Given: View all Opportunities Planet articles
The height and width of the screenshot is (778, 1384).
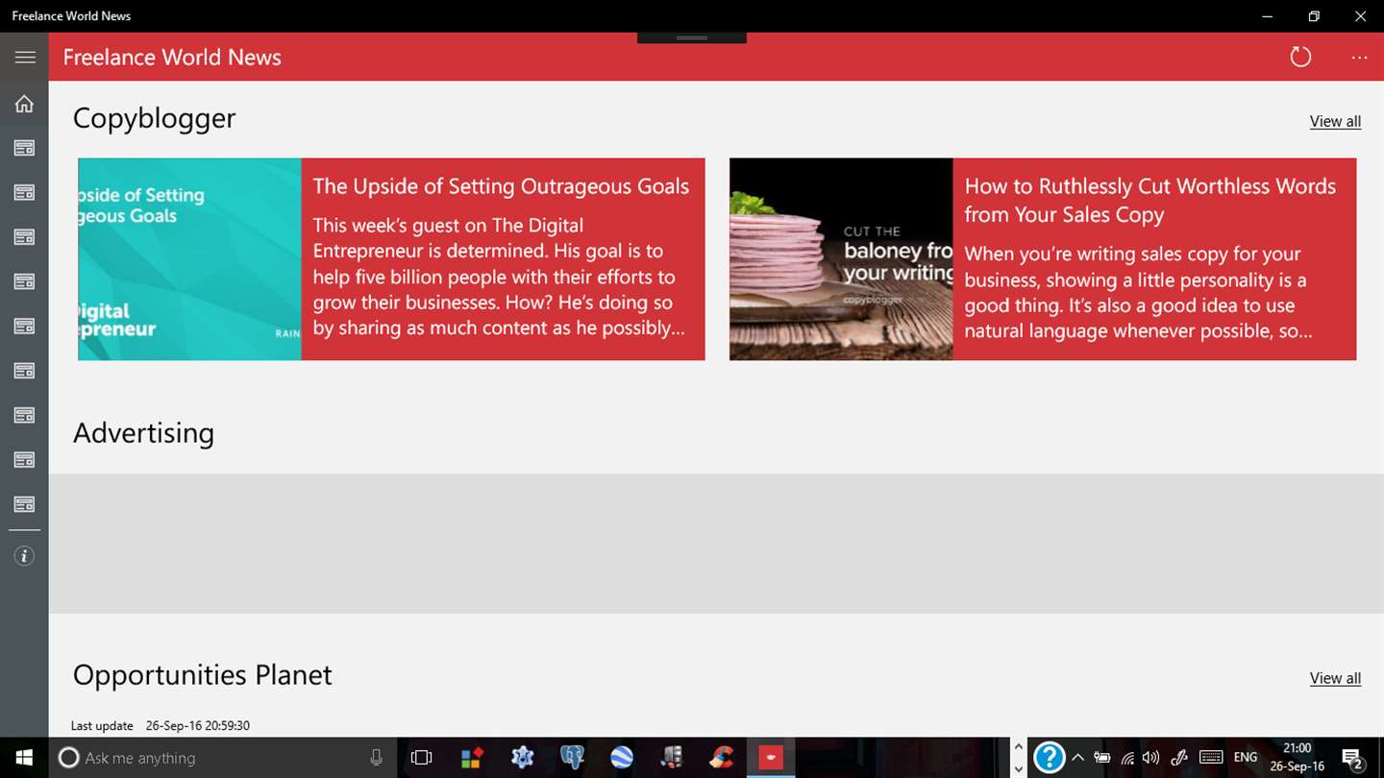Looking at the screenshot, I should [1335, 678].
